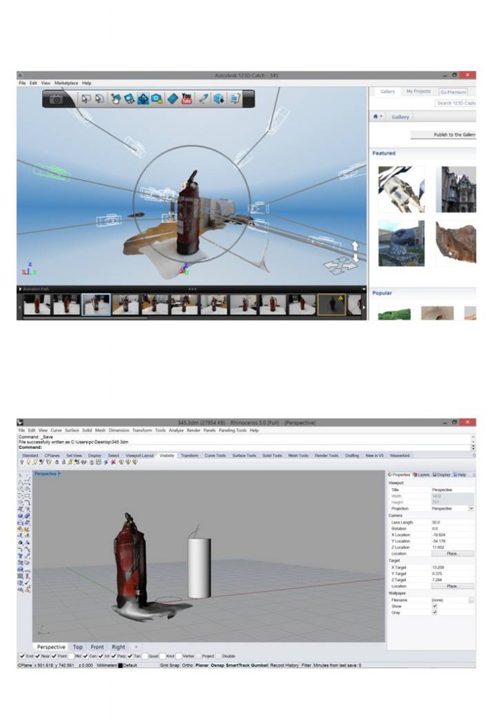The height and width of the screenshot is (718, 497).
Task: Select the pan hand tool icon
Action: click(x=116, y=99)
